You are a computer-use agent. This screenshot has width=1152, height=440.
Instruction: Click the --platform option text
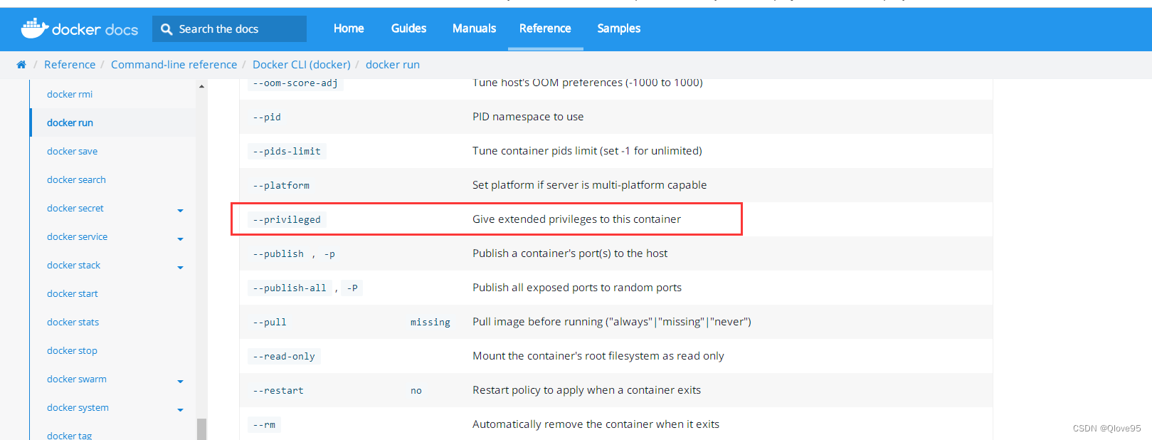[281, 185]
